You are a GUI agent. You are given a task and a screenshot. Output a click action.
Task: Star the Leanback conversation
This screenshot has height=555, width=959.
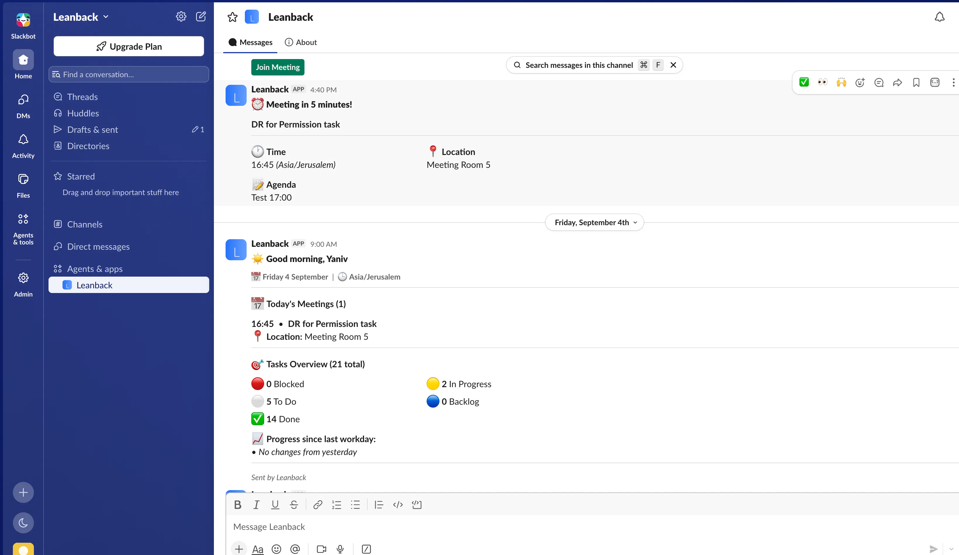pos(233,17)
